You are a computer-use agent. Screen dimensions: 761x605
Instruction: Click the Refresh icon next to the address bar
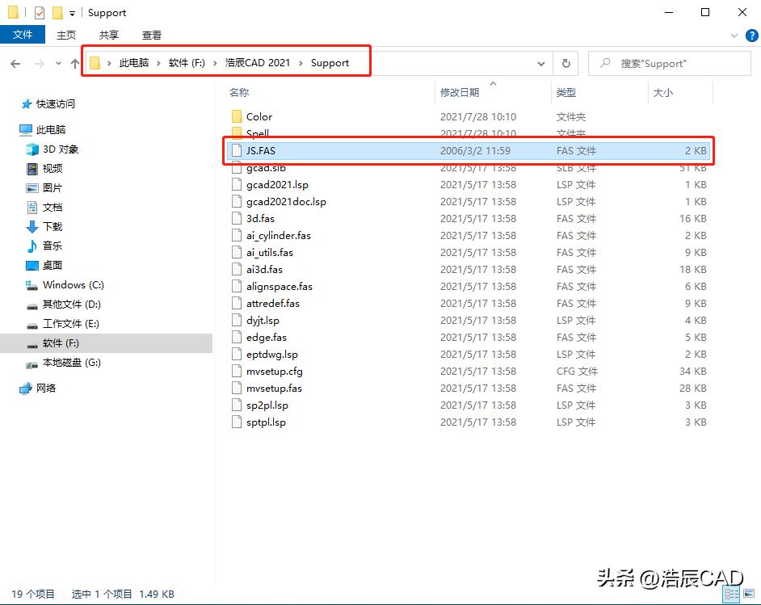565,63
